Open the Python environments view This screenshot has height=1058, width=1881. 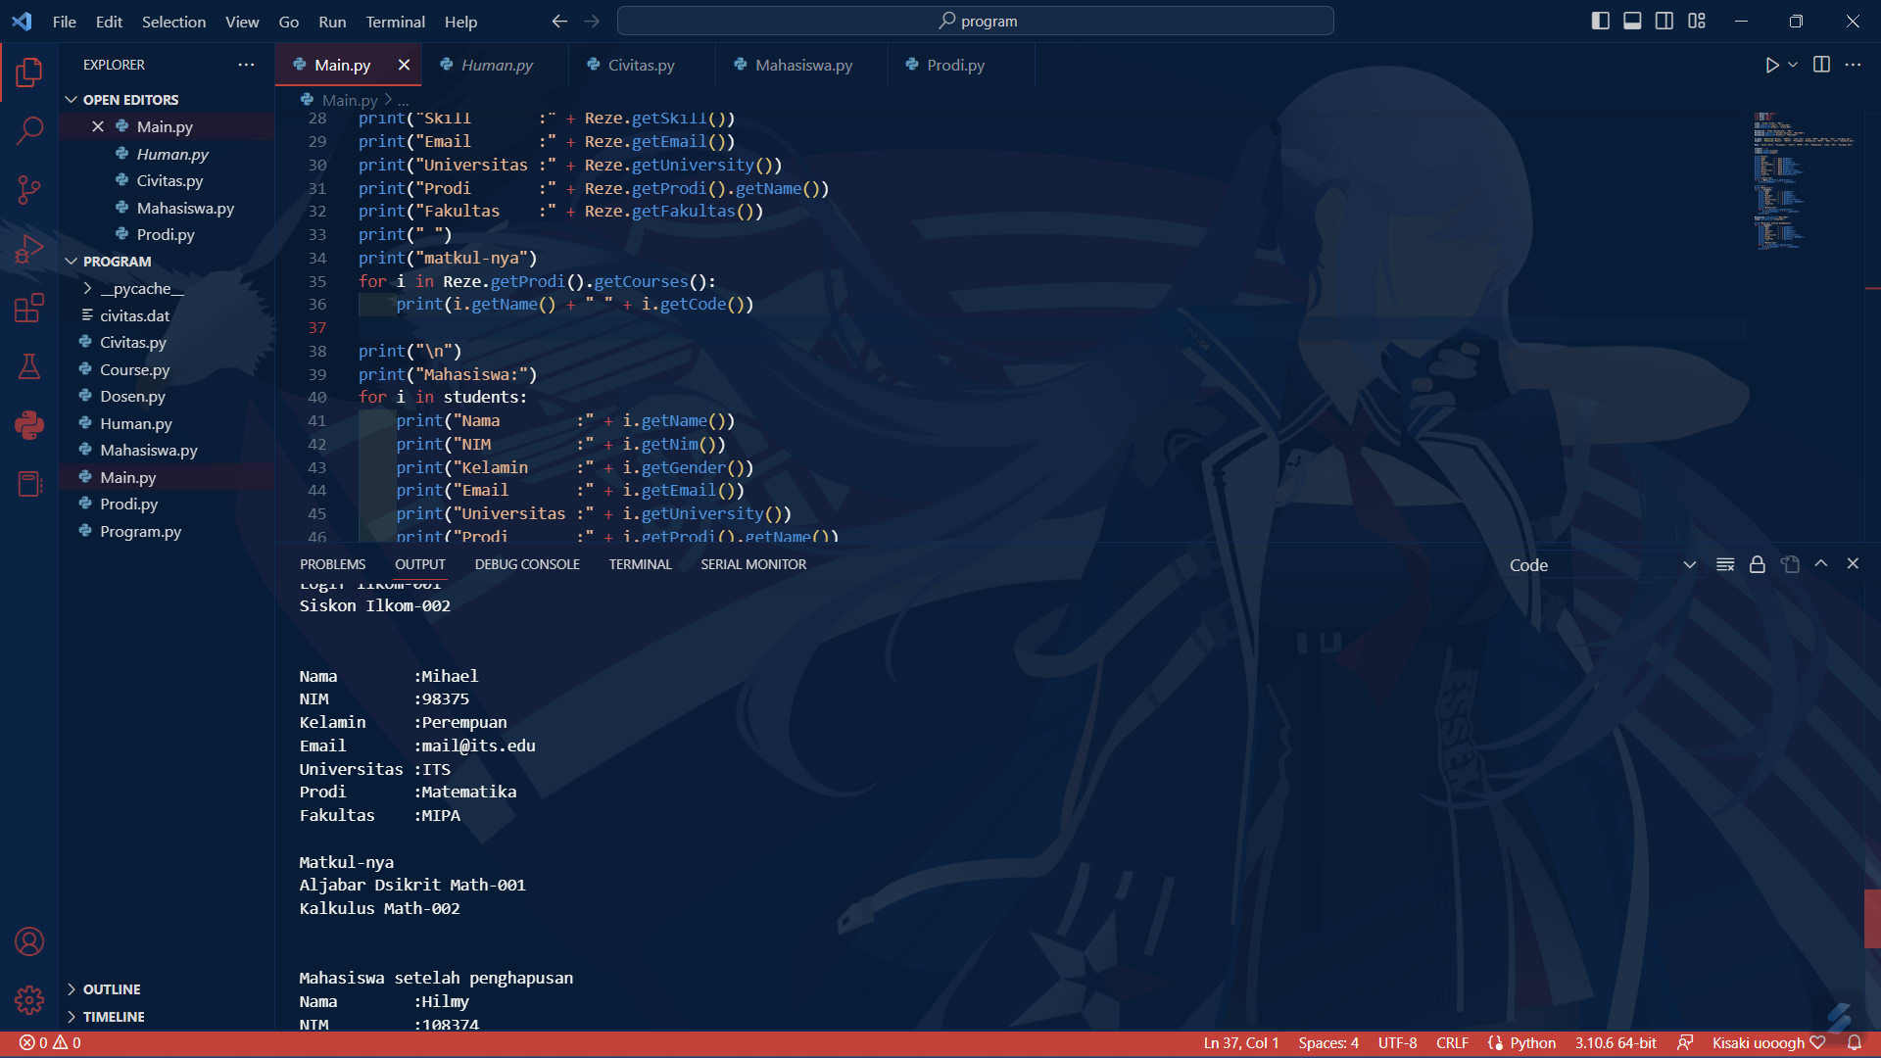point(29,426)
